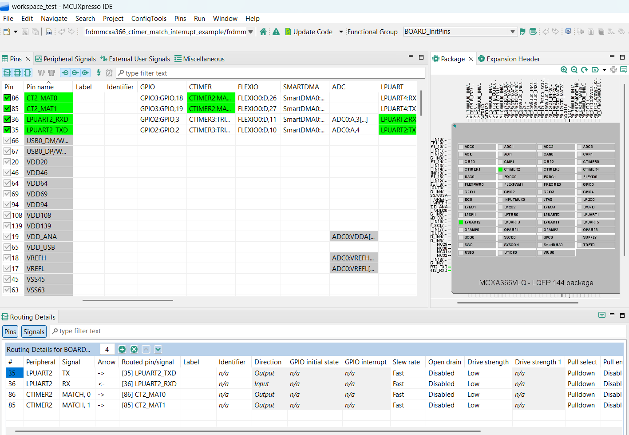Add a new routing row with plus icon
The height and width of the screenshot is (435, 629).
(122, 349)
